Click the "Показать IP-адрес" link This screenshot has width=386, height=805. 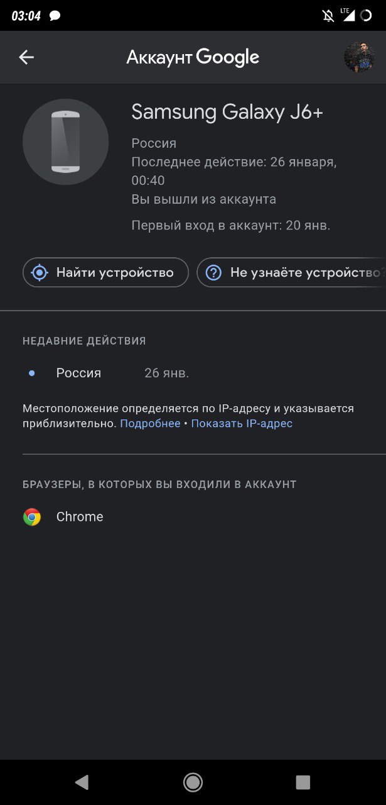click(242, 423)
